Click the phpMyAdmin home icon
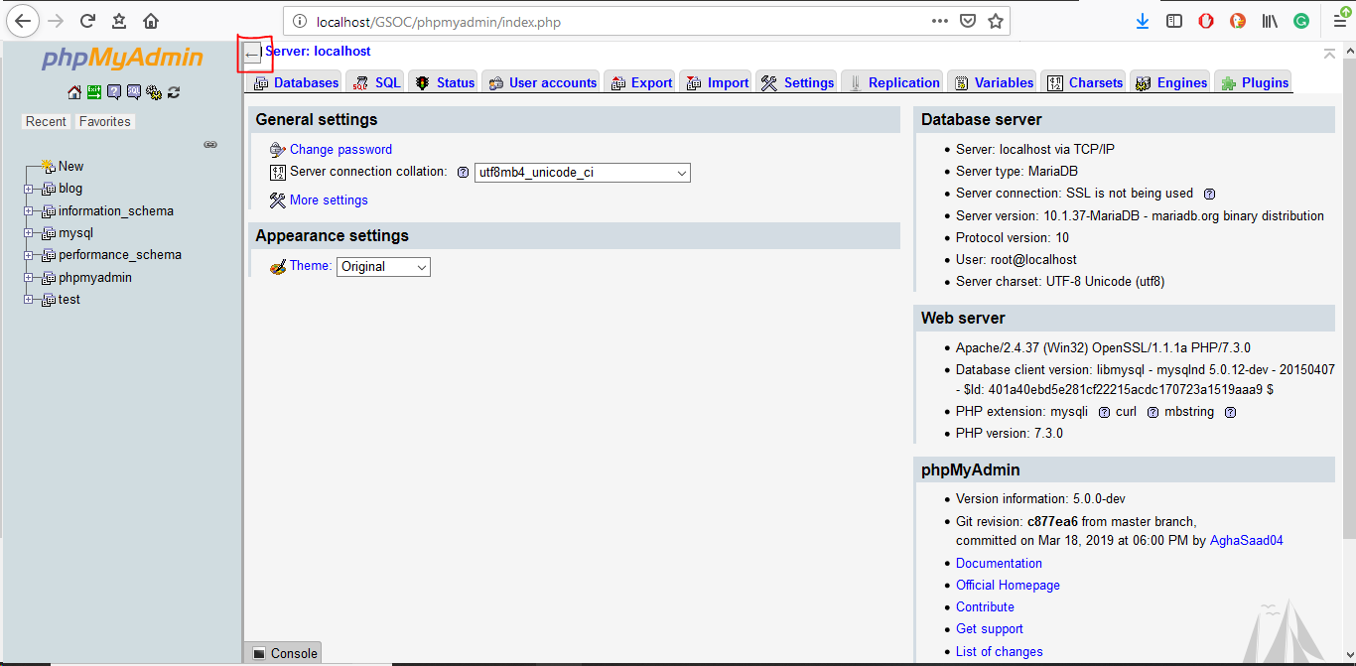 coord(73,91)
